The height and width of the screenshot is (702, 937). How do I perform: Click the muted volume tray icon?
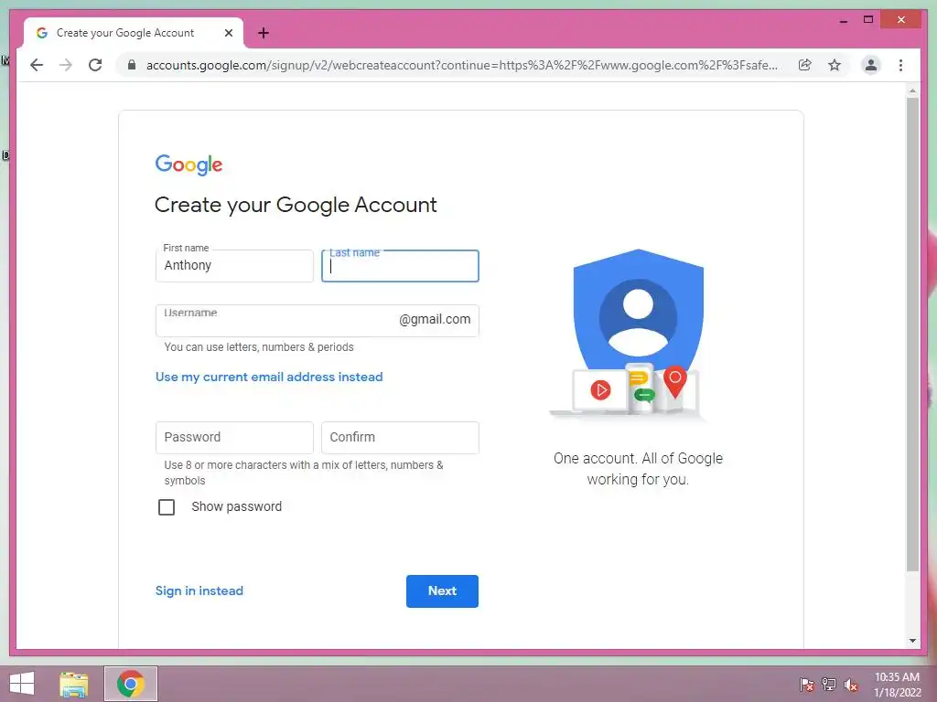(851, 684)
